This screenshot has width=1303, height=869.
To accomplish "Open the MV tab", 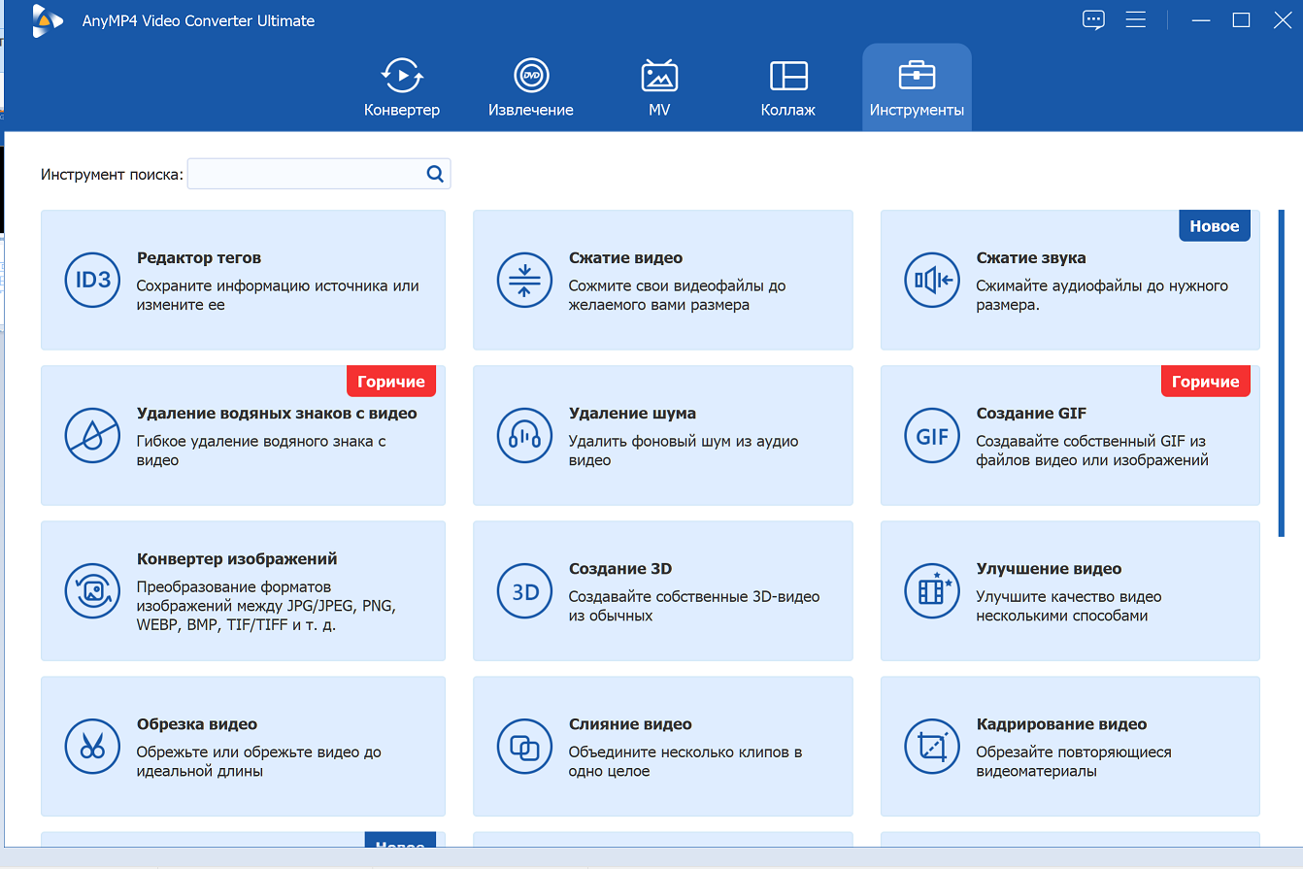I will (x=659, y=87).
